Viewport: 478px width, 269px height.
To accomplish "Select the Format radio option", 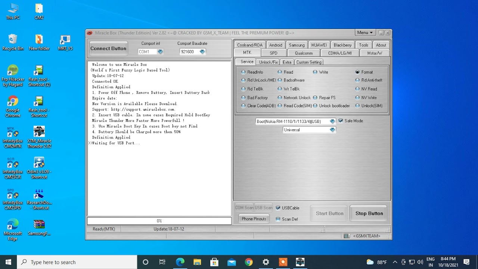I will click(364, 72).
